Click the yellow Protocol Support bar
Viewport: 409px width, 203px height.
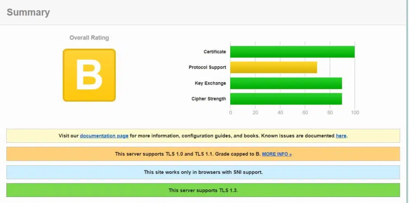pyautogui.click(x=273, y=67)
